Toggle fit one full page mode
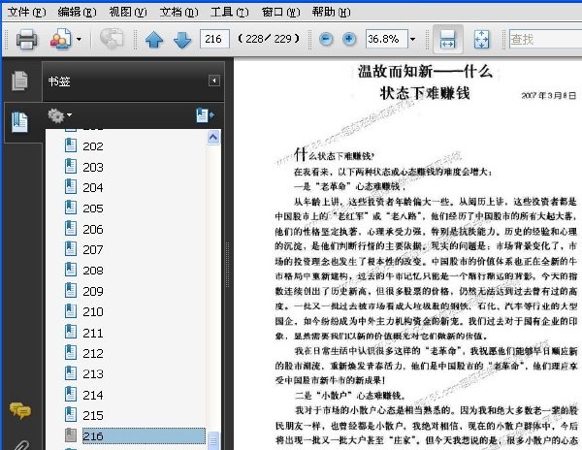This screenshot has height=450, width=582. [481, 39]
